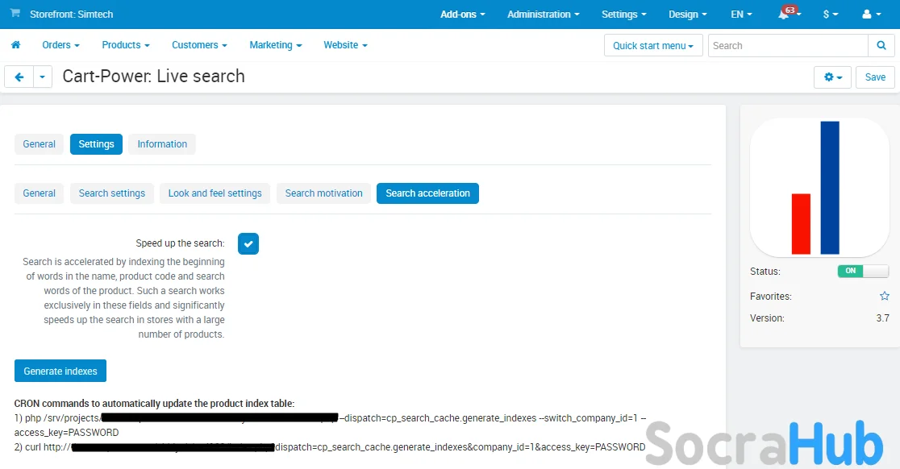Switch to the Look and feel settings tab
Screen dimensions: 900x469
(215, 193)
